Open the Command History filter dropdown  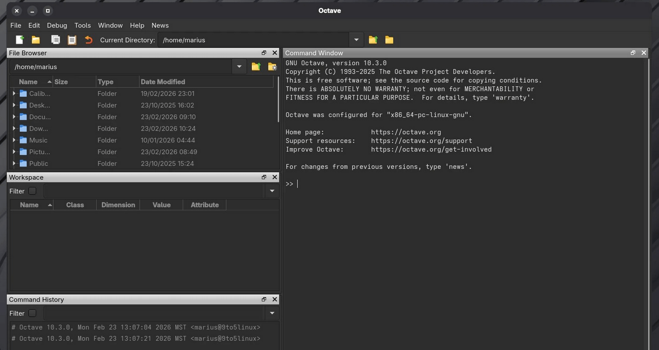click(271, 313)
